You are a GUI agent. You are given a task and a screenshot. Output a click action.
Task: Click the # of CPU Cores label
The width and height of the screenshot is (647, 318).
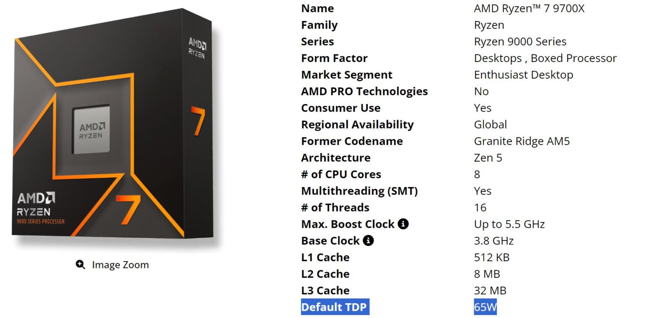341,174
